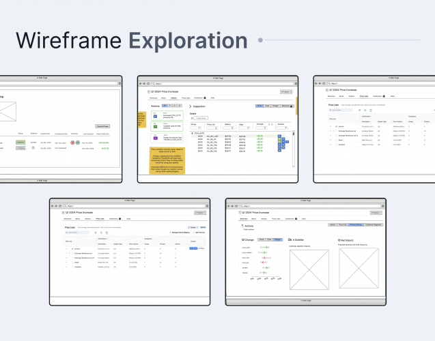Screen dimensions: 435x341
Task: Open Customers tab in Inspection wireframe
Action: [198, 98]
